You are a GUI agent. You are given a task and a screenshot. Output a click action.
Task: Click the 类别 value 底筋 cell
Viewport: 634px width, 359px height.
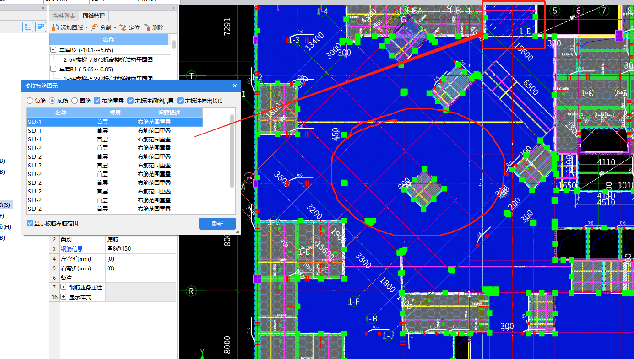pyautogui.click(x=141, y=239)
